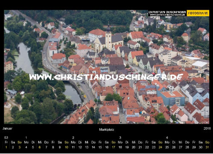Click the yellow FOTOGRAFIE logo badge
This screenshot has width=213, height=154.
pyautogui.click(x=198, y=13)
